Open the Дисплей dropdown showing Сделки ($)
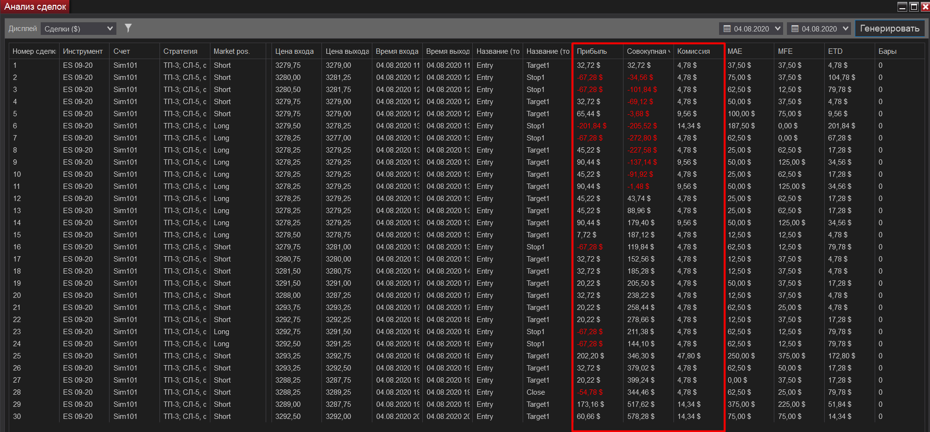The width and height of the screenshot is (930, 432). [79, 29]
